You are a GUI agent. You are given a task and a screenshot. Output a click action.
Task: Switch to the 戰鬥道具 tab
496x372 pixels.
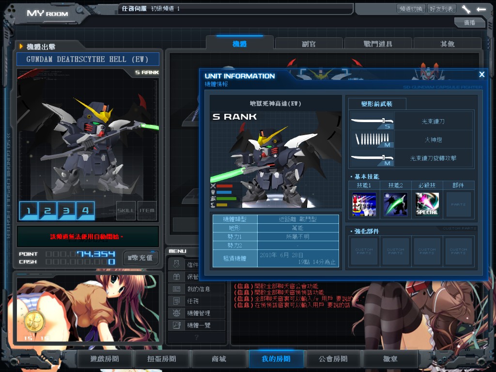coord(378,44)
